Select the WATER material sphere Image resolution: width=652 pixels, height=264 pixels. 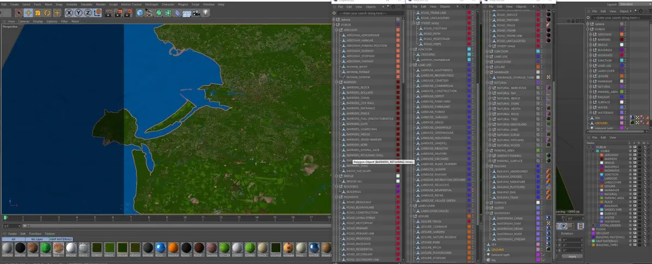[314, 248]
